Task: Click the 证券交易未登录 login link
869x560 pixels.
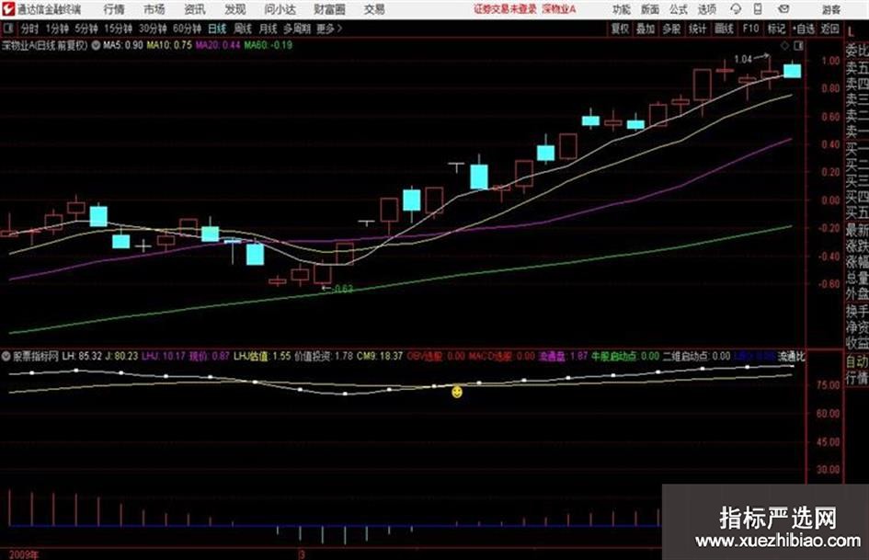Action: click(505, 9)
